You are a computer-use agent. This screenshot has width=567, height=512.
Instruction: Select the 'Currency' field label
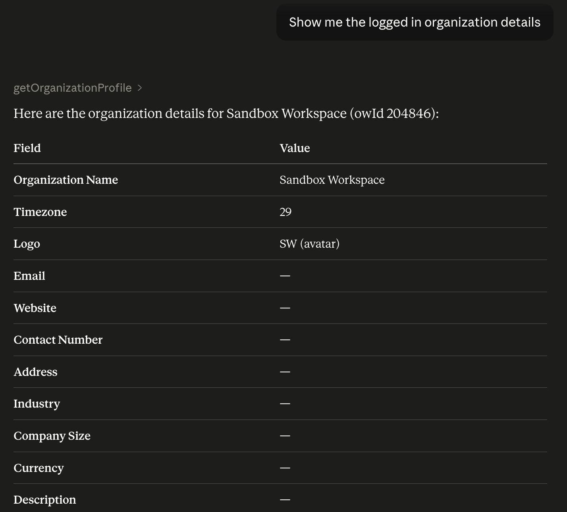coord(39,468)
